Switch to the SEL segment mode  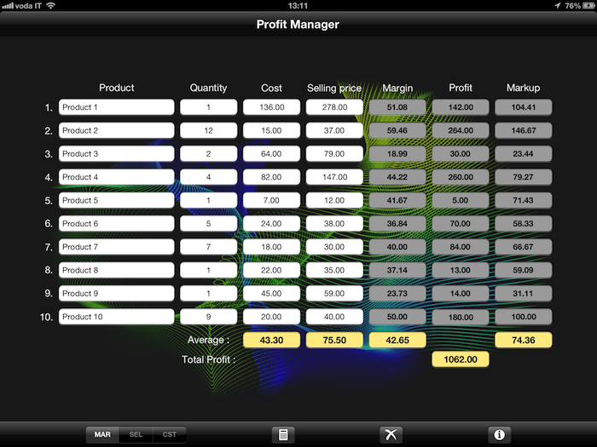coord(136,434)
